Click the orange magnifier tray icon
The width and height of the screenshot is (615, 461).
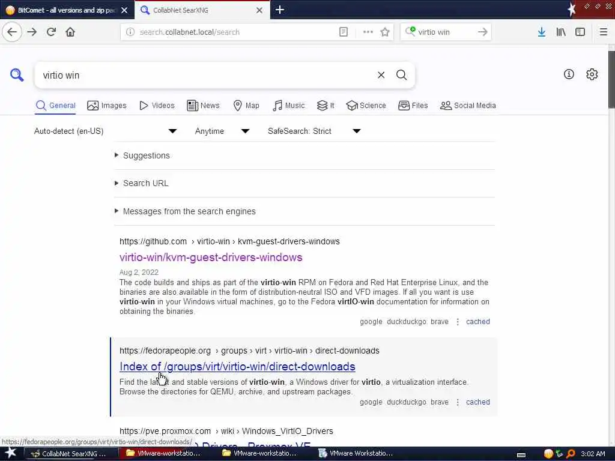571,454
